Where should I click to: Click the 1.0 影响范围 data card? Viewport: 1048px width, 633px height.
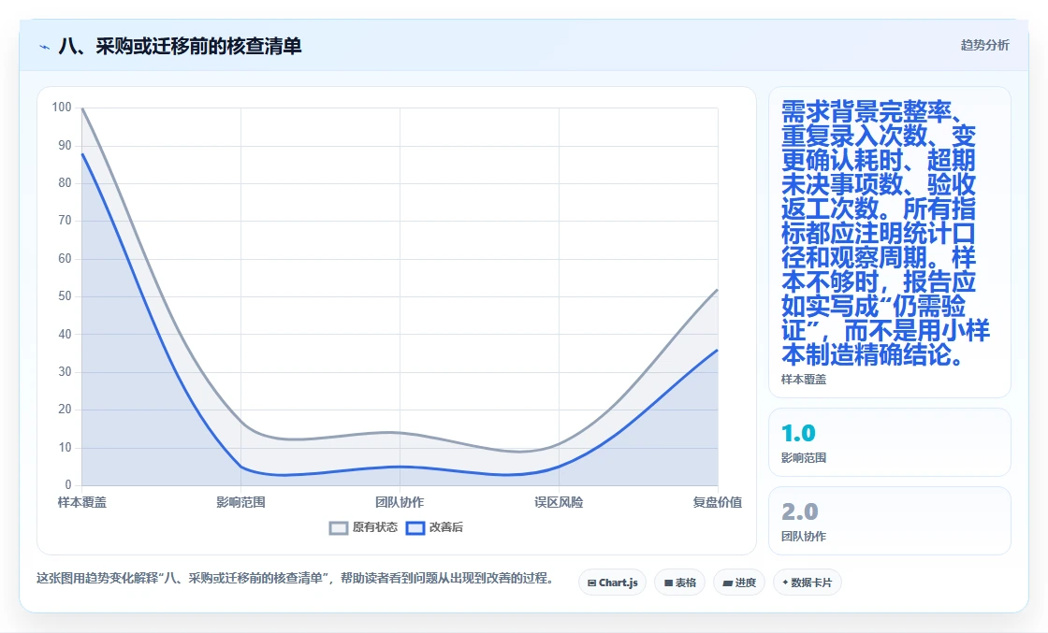coord(890,442)
